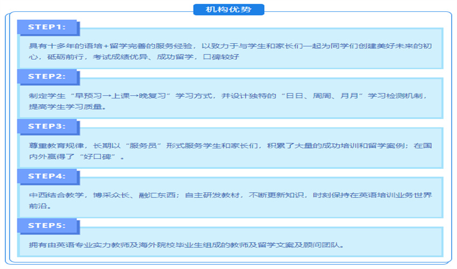
Task: Select the STEP1: label
Action: click(47, 27)
